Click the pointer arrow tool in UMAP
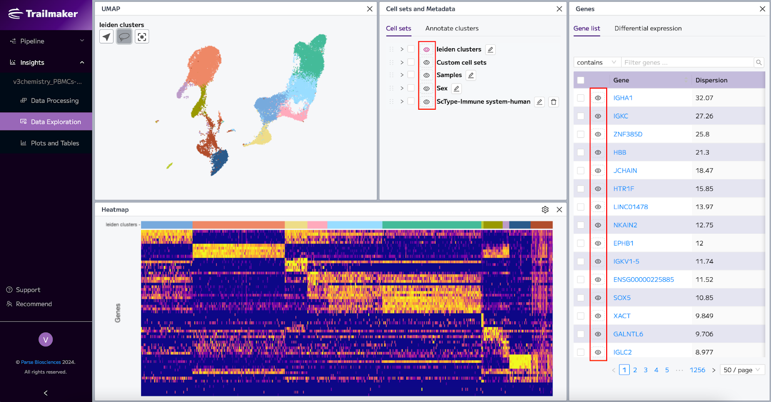 pyautogui.click(x=106, y=37)
